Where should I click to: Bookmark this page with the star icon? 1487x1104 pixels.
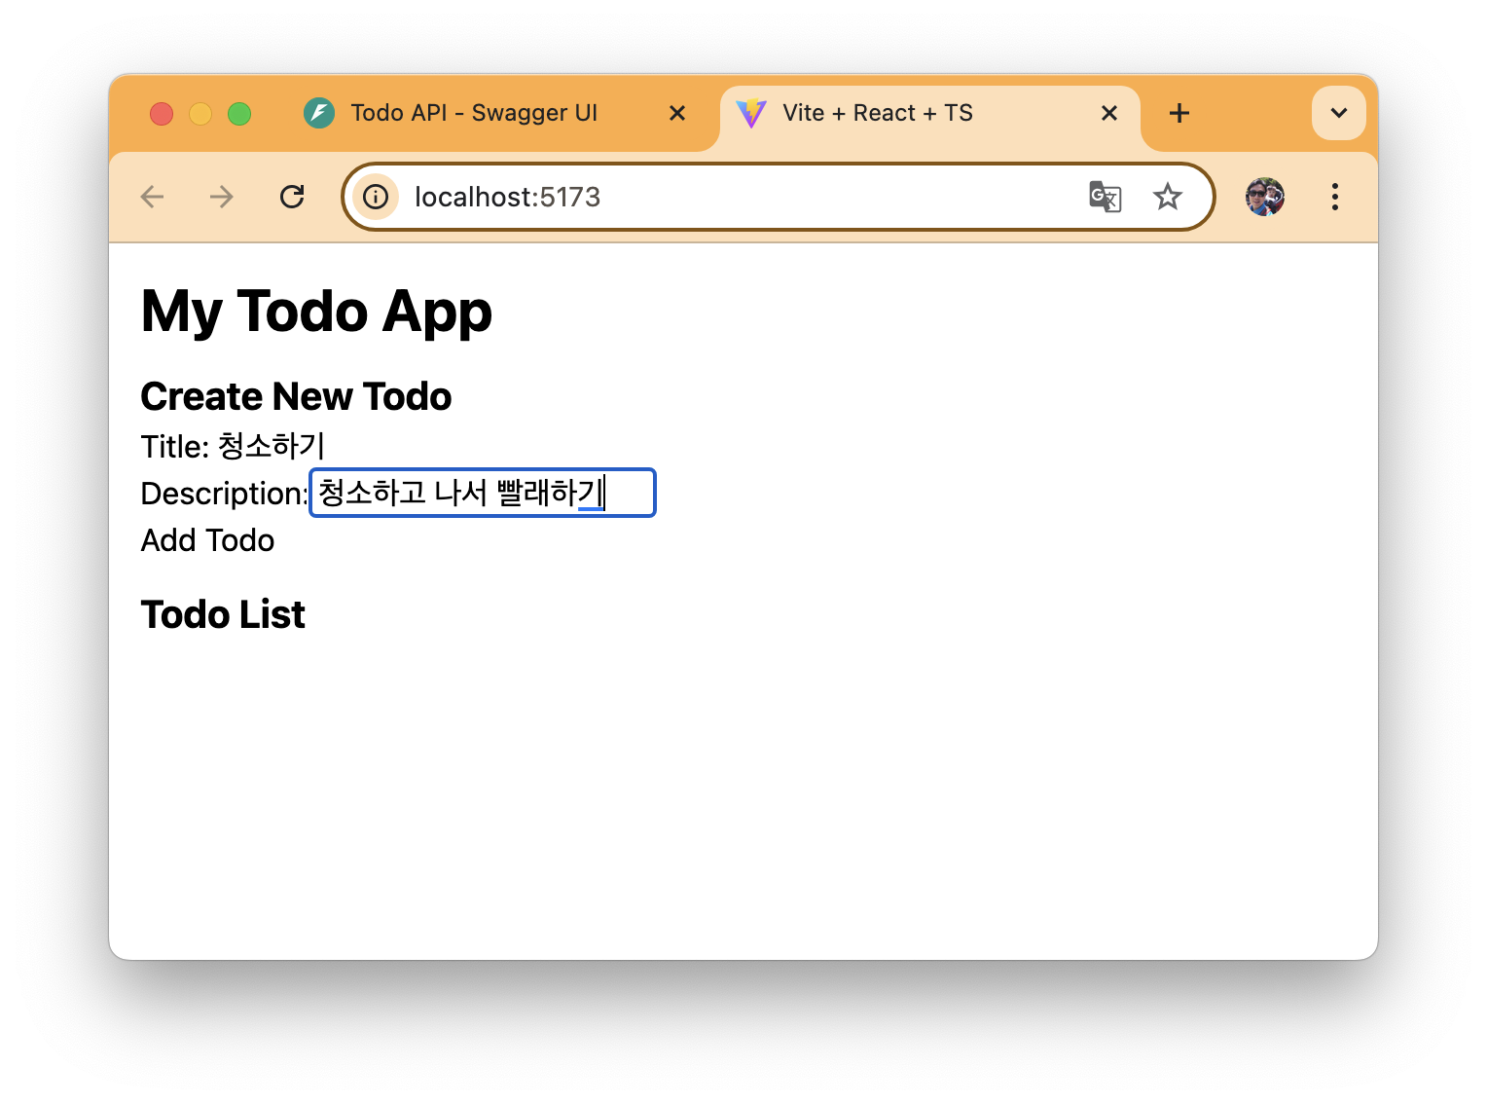click(x=1167, y=198)
